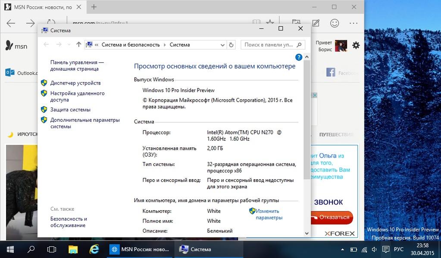Open Action Center notification icon
Viewport: 441px width, 258px height.
coord(386,249)
